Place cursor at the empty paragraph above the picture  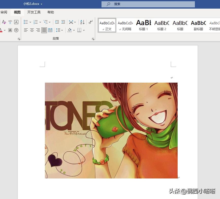click(x=172, y=78)
